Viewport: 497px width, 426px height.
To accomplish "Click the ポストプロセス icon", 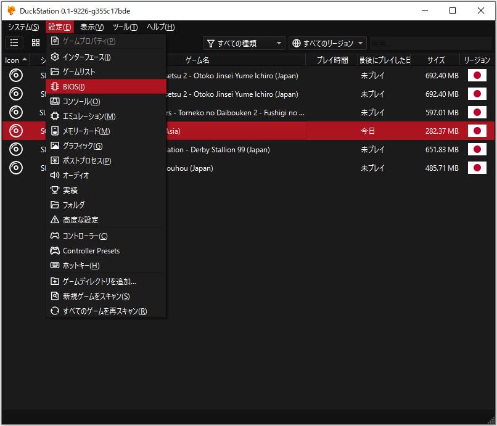I will 55,160.
